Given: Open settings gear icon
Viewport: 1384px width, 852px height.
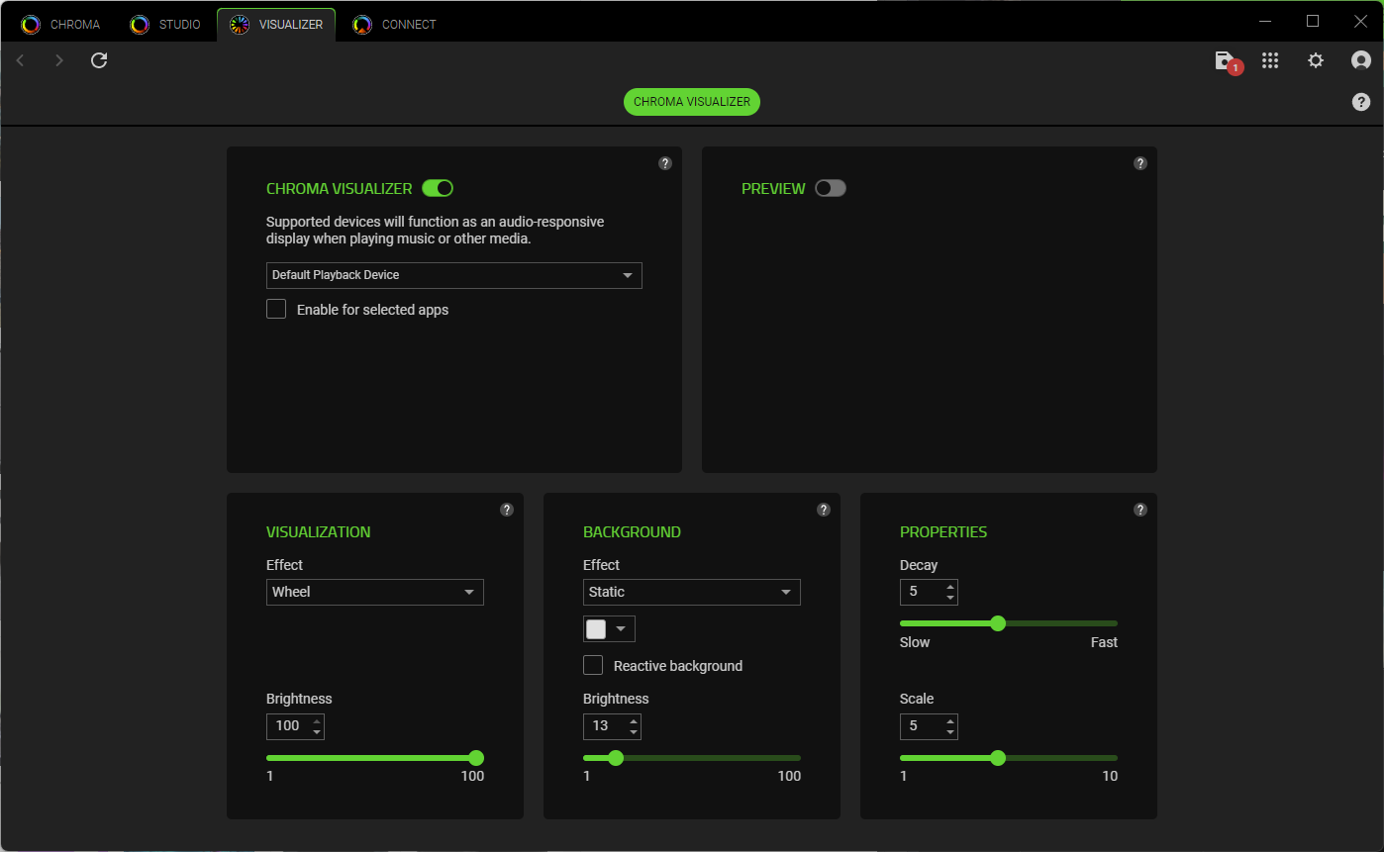Looking at the screenshot, I should (1316, 60).
